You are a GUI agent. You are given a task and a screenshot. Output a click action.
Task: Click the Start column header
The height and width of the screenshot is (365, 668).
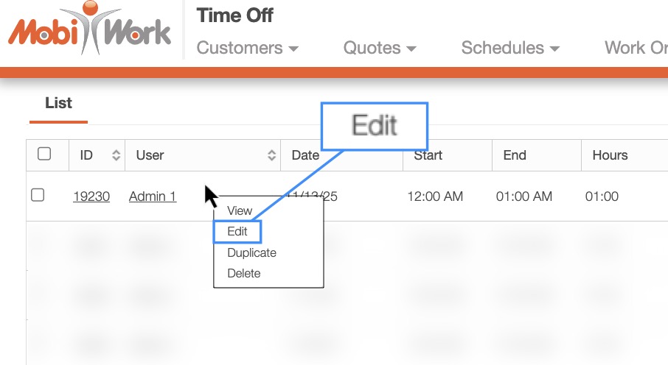coord(428,155)
